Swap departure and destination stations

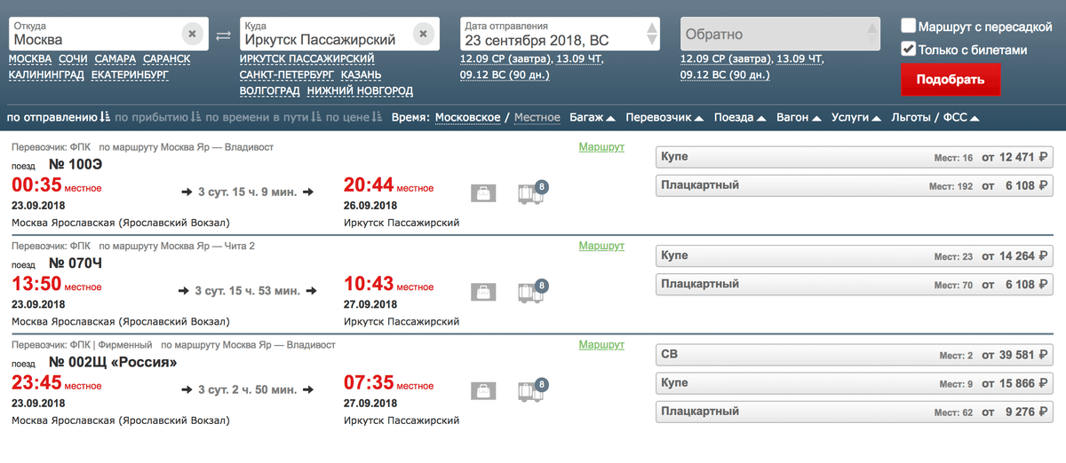(x=224, y=35)
